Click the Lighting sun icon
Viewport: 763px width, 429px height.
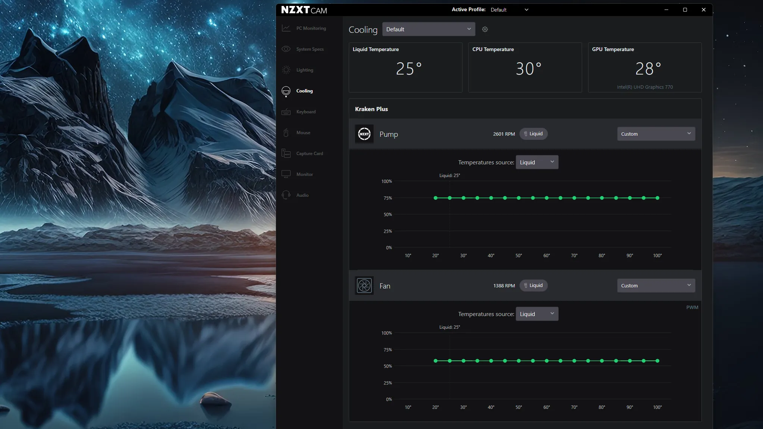tap(286, 70)
